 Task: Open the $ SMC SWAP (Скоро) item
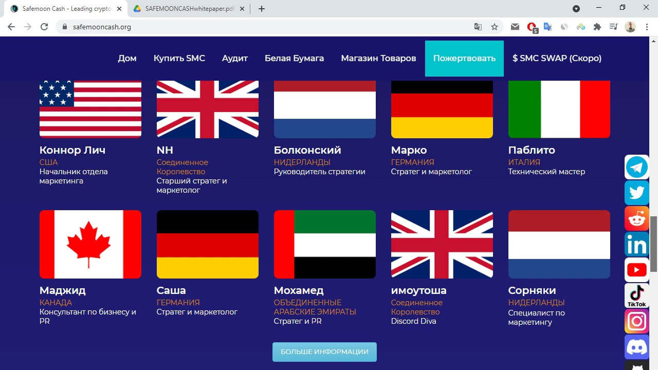point(557,58)
